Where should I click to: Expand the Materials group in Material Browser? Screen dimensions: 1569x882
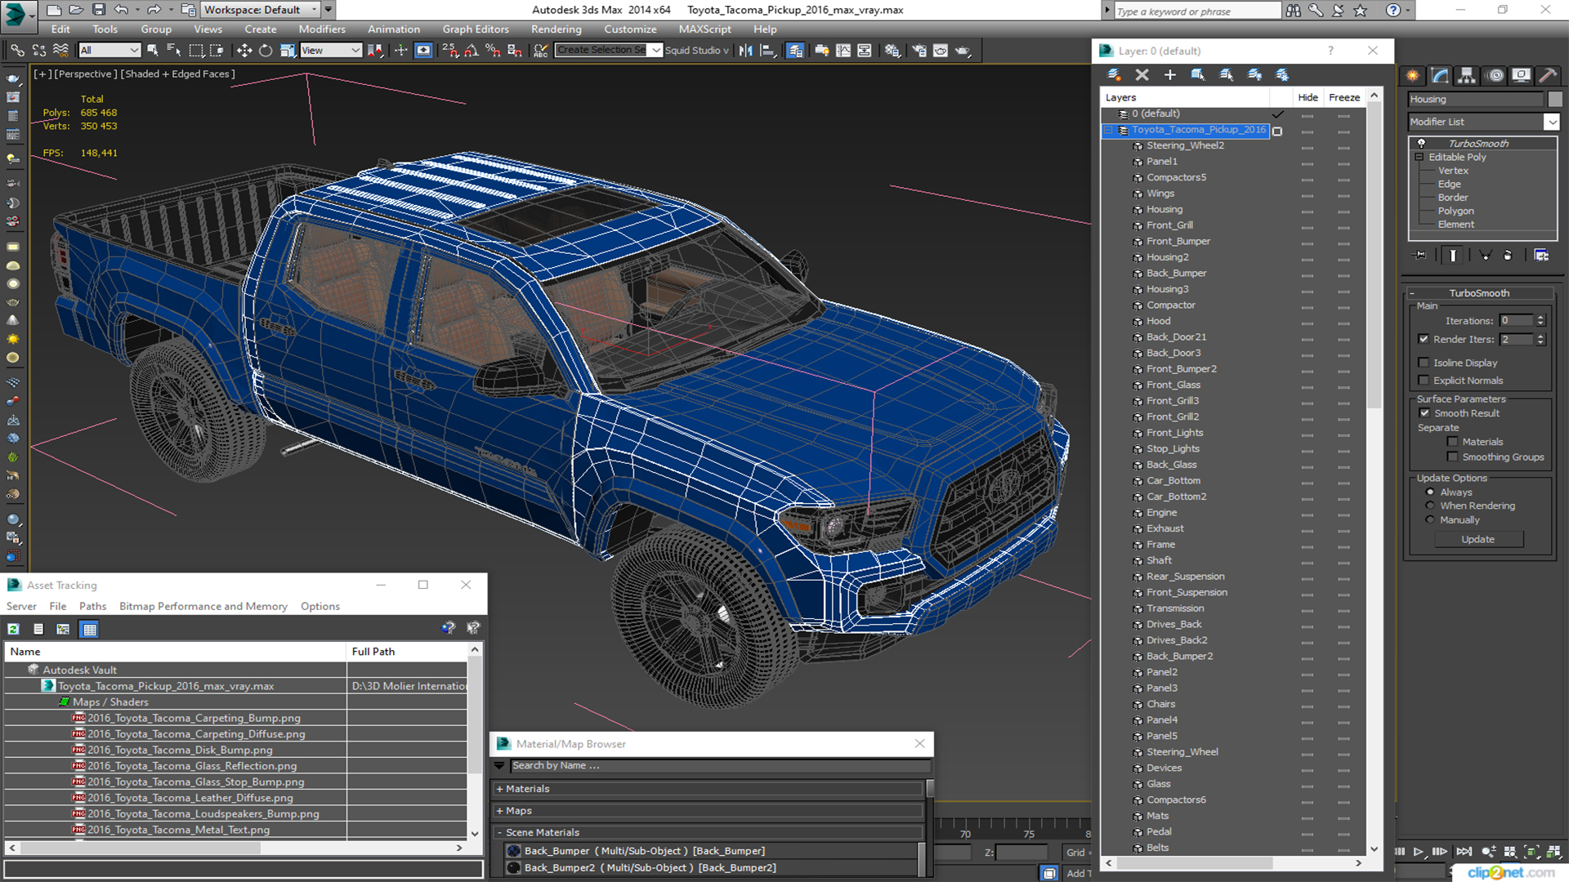click(499, 789)
